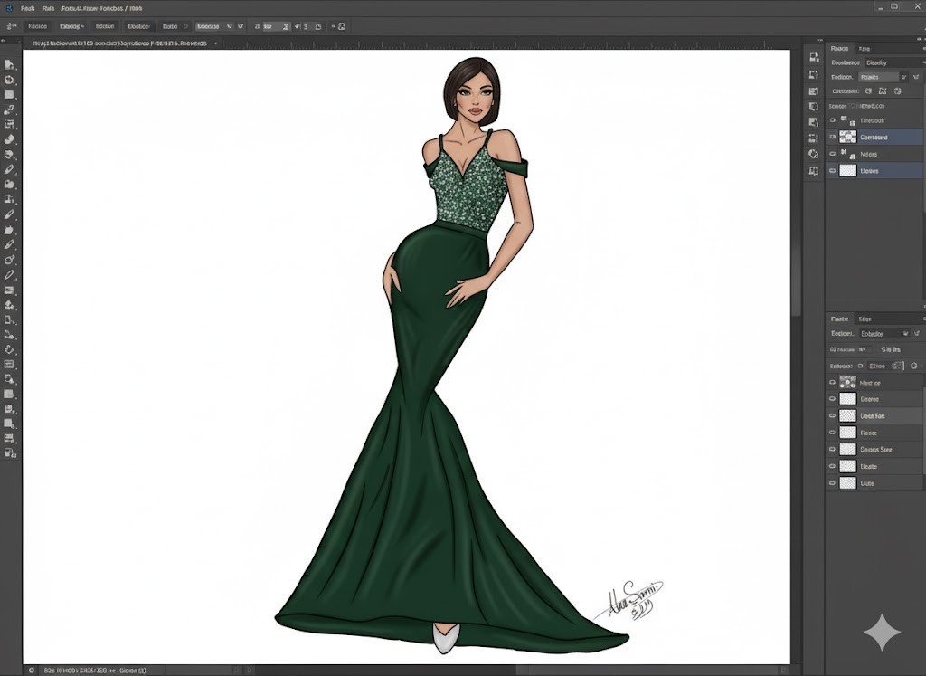Image resolution: width=926 pixels, height=676 pixels.
Task: Click the frame icon at options bar end
Action: (343, 26)
